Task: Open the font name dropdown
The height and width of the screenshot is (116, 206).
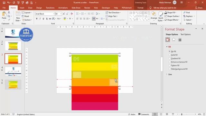Action: point(54,14)
